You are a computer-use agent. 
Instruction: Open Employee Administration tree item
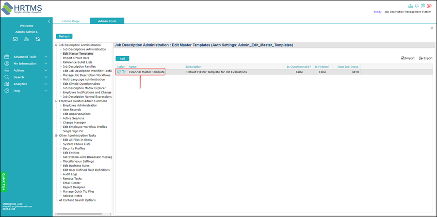(80, 106)
